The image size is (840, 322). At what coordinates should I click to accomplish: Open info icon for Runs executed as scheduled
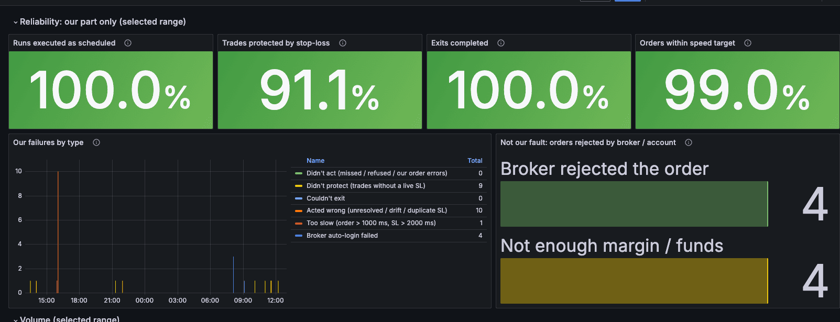128,43
